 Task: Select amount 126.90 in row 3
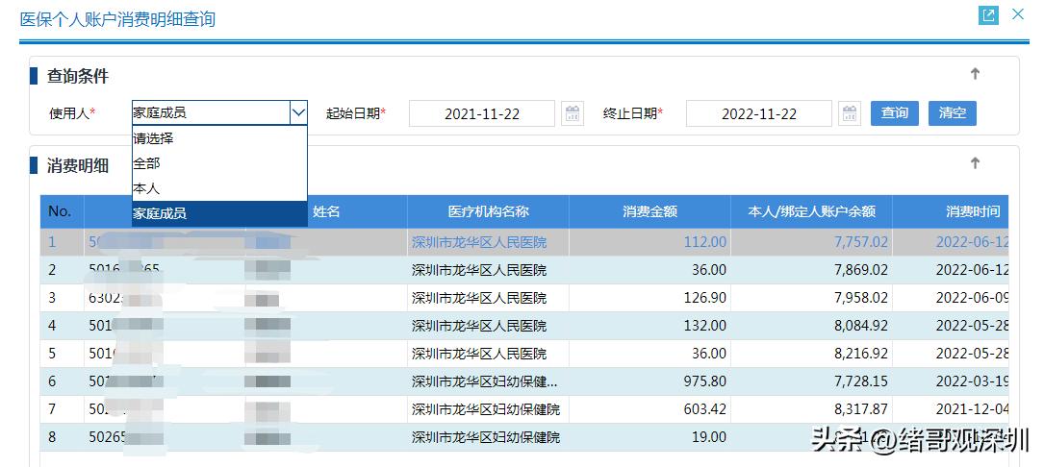coord(705,298)
